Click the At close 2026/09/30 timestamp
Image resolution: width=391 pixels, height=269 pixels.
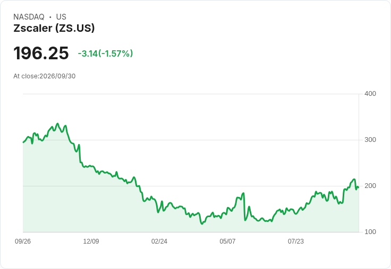[x=45, y=76]
